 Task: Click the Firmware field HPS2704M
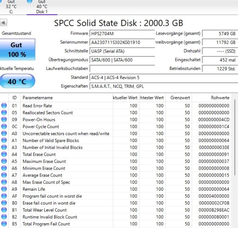pos(122,34)
